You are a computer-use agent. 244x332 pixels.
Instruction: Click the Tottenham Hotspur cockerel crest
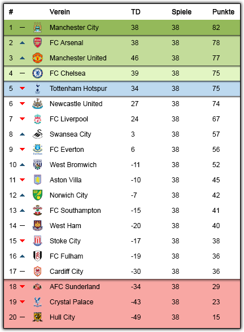point(38,89)
